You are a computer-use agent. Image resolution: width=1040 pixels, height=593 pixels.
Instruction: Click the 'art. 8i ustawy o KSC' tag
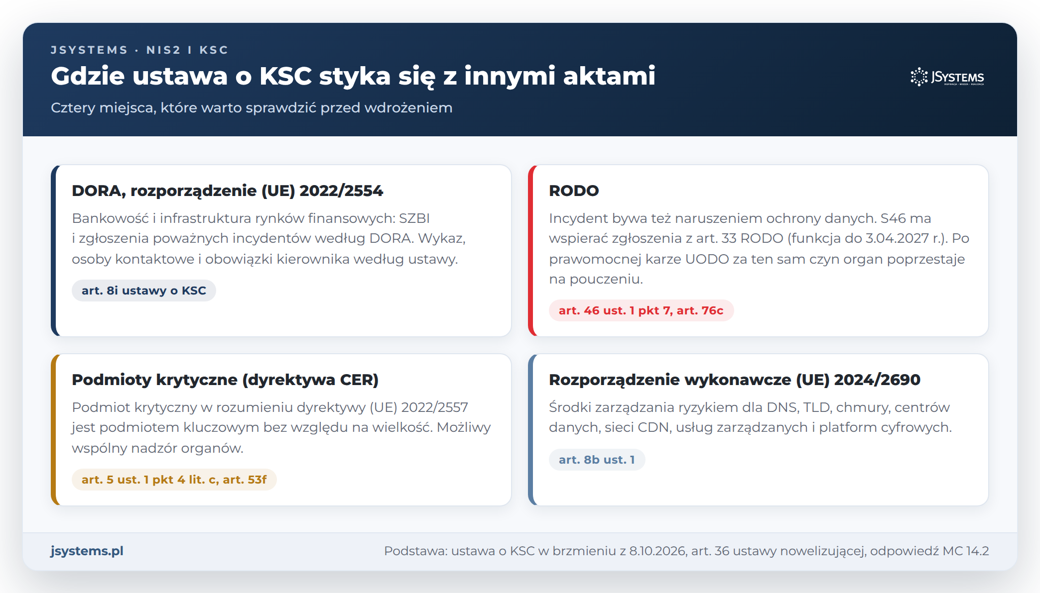click(x=144, y=291)
